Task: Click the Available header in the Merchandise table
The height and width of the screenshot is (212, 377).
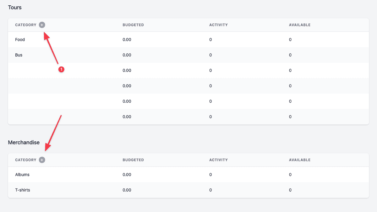Action: coord(300,160)
